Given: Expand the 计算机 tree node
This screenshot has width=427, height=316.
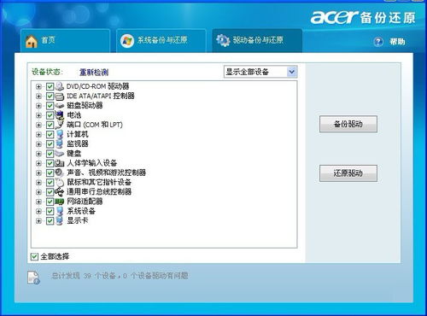Looking at the screenshot, I should tap(38, 134).
